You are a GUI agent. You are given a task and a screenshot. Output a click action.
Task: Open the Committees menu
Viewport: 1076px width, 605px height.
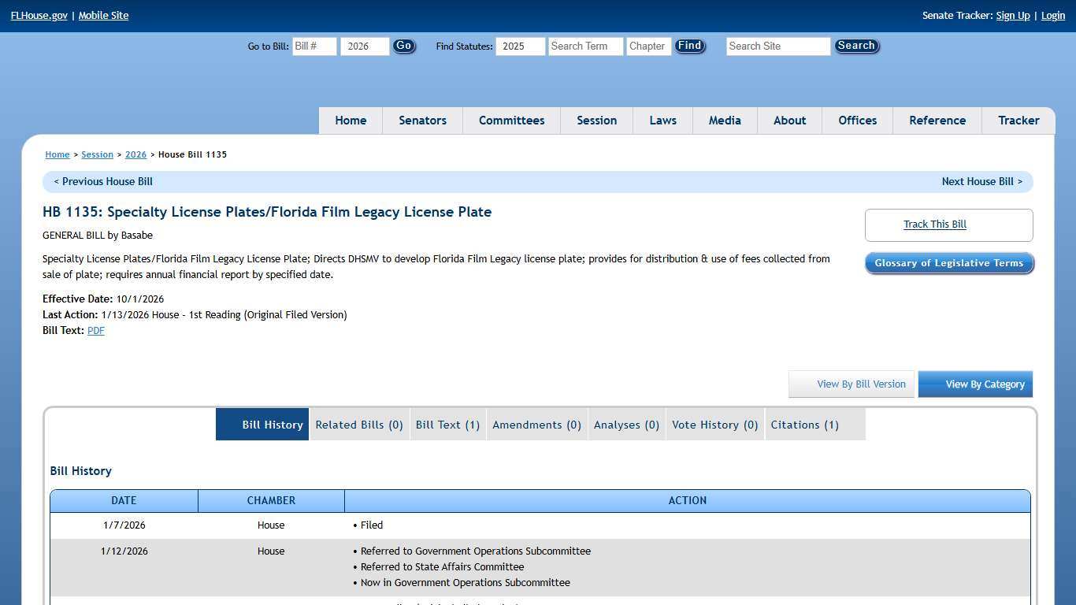[511, 121]
